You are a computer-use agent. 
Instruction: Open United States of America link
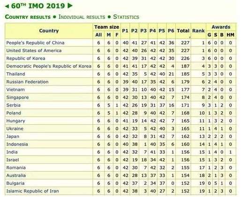pyautogui.click(x=34, y=51)
